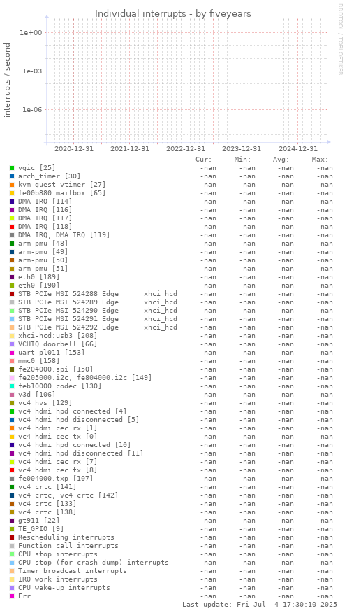The width and height of the screenshot is (347, 613).
Task: Click the 'Avg:' column header
Action: 281,160
